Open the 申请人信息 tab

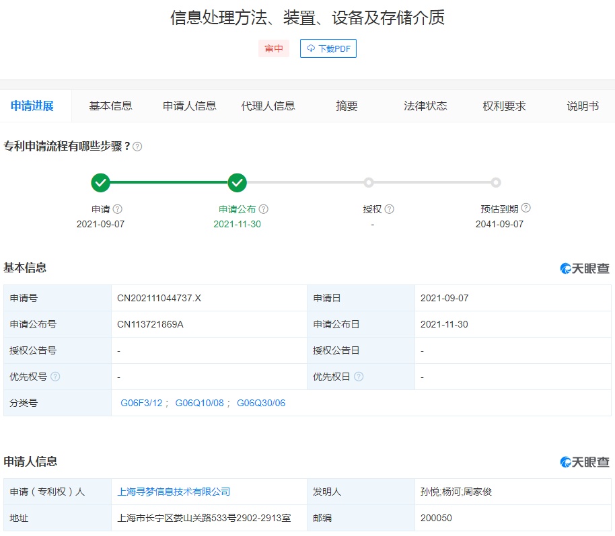[190, 106]
